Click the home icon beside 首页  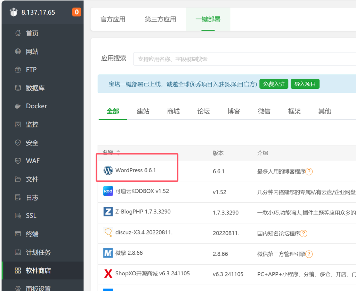tap(18, 33)
